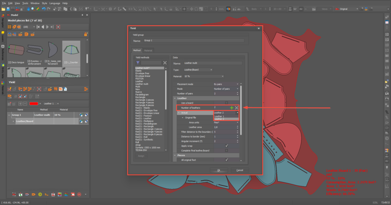Switch to the Material tab
The image size is (391, 205).
pos(148,50)
